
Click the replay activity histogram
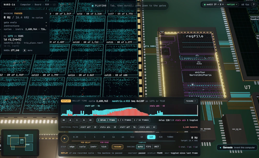(x=129, y=110)
